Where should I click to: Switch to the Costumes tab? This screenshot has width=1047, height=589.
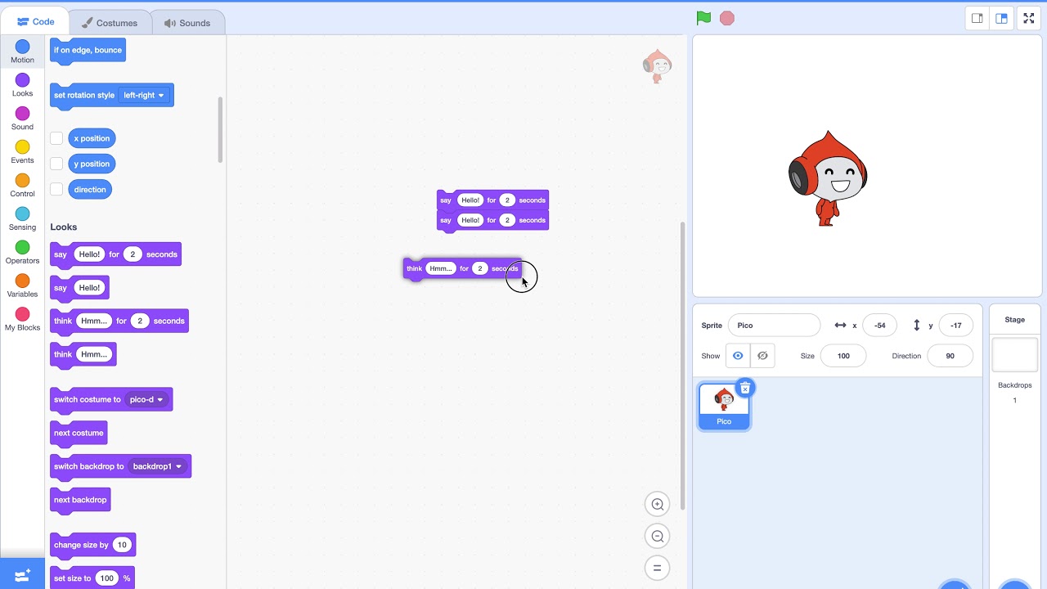click(110, 22)
